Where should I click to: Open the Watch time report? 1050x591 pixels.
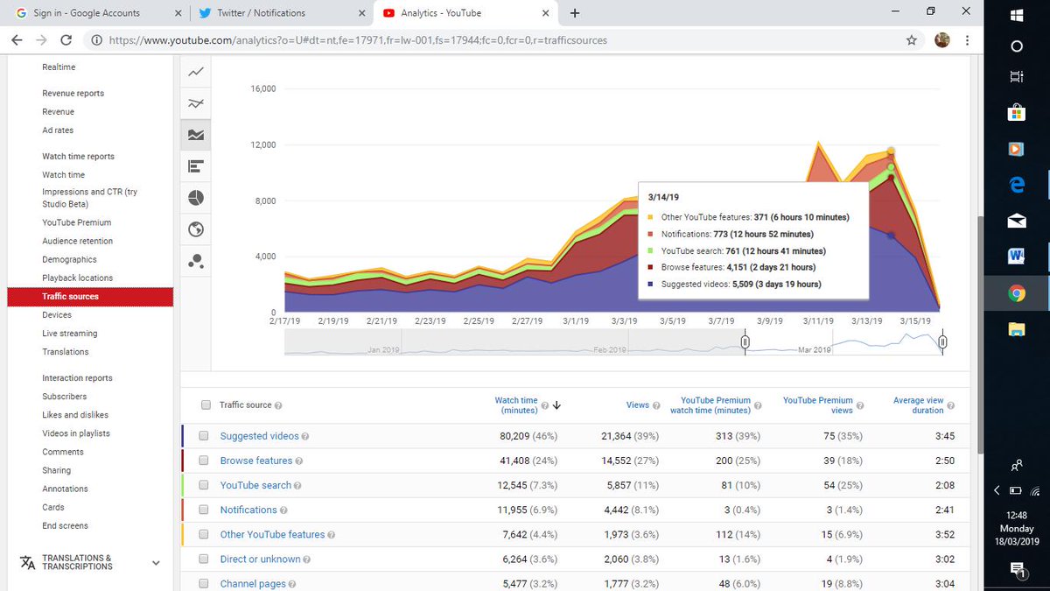tap(64, 175)
